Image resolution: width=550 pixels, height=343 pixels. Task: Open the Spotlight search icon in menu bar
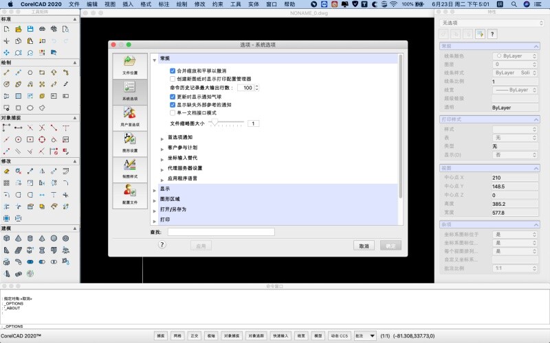coord(514,4)
